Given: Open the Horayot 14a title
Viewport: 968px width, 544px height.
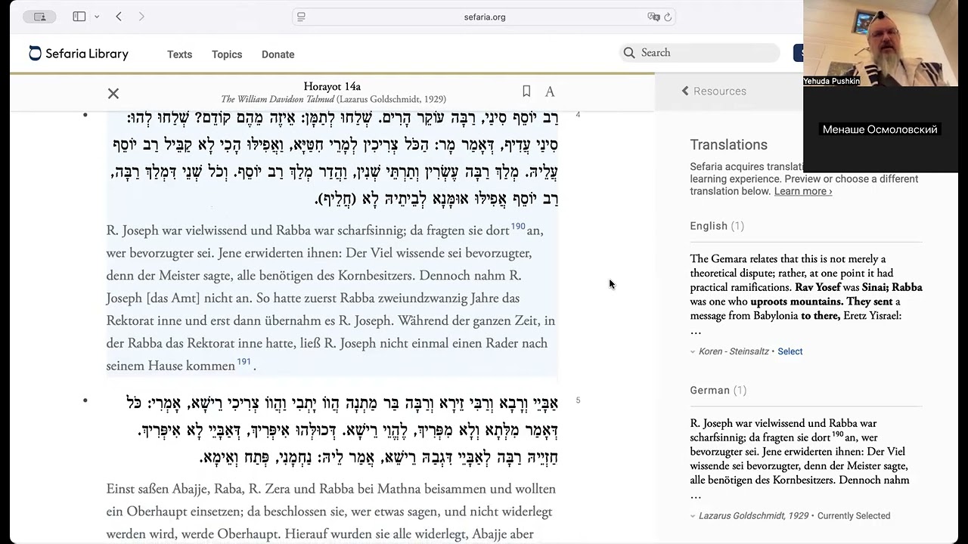Looking at the screenshot, I should coord(332,86).
